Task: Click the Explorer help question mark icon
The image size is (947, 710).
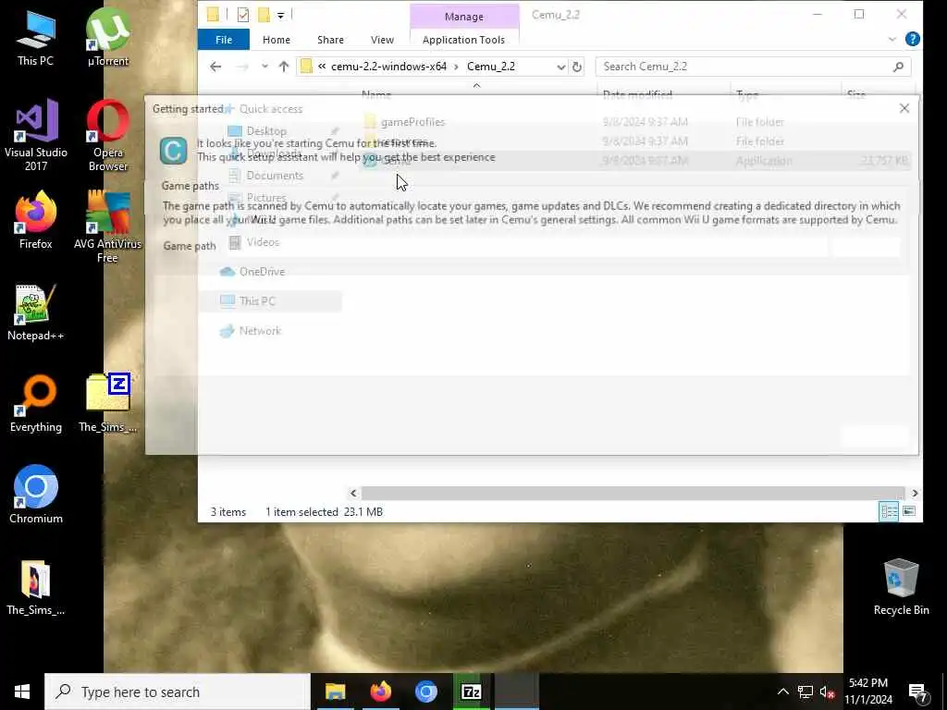Action: pos(913,39)
